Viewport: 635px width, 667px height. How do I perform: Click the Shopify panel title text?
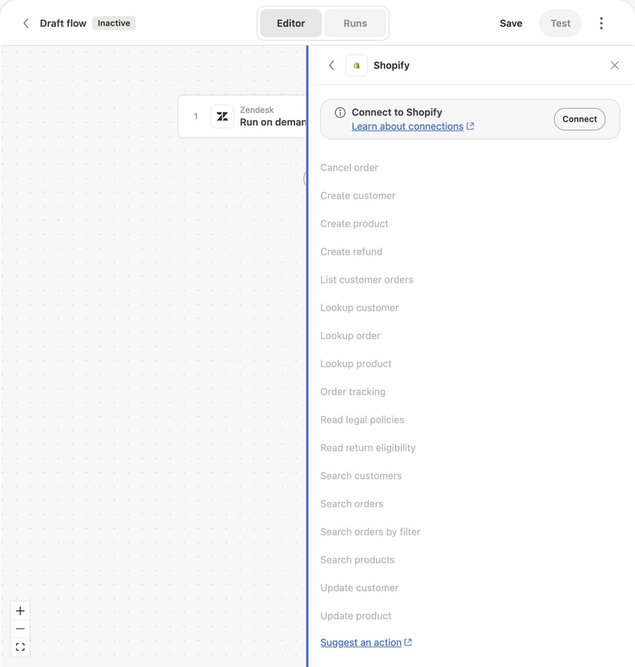391,66
